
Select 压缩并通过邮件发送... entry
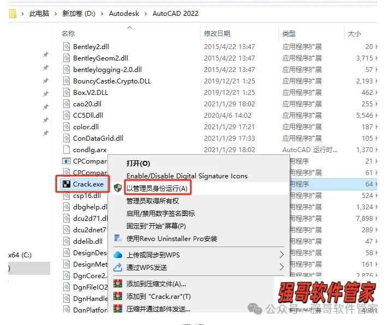(158, 309)
